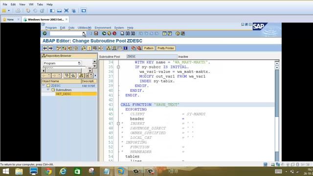Viewport: 313px width, 176px height.
Task: Click the green Enter checkmark icon
Action: [x=45, y=34]
